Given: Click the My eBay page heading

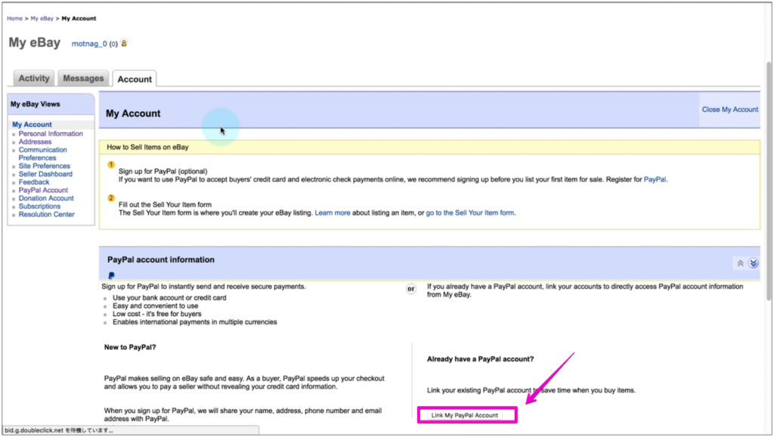Looking at the screenshot, I should click(35, 42).
